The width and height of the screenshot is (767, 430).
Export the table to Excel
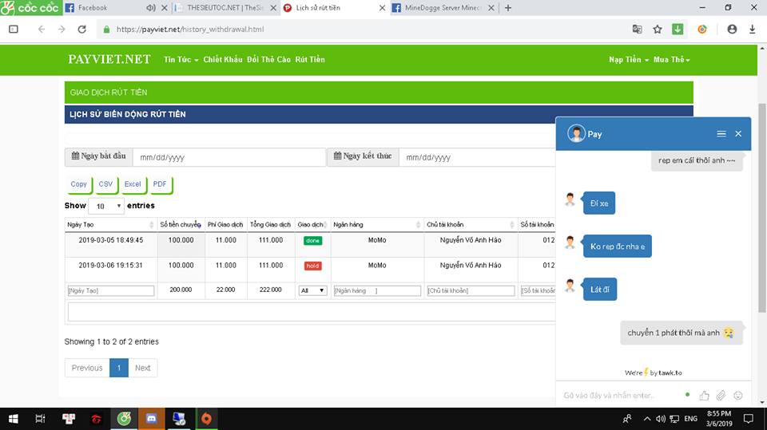(x=133, y=184)
